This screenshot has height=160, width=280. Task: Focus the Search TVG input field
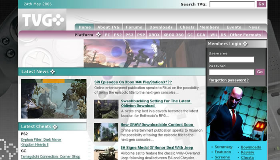point(232,4)
